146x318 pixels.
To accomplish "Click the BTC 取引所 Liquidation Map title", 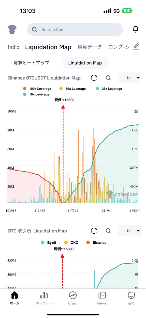I will pyautogui.click(x=38, y=231).
